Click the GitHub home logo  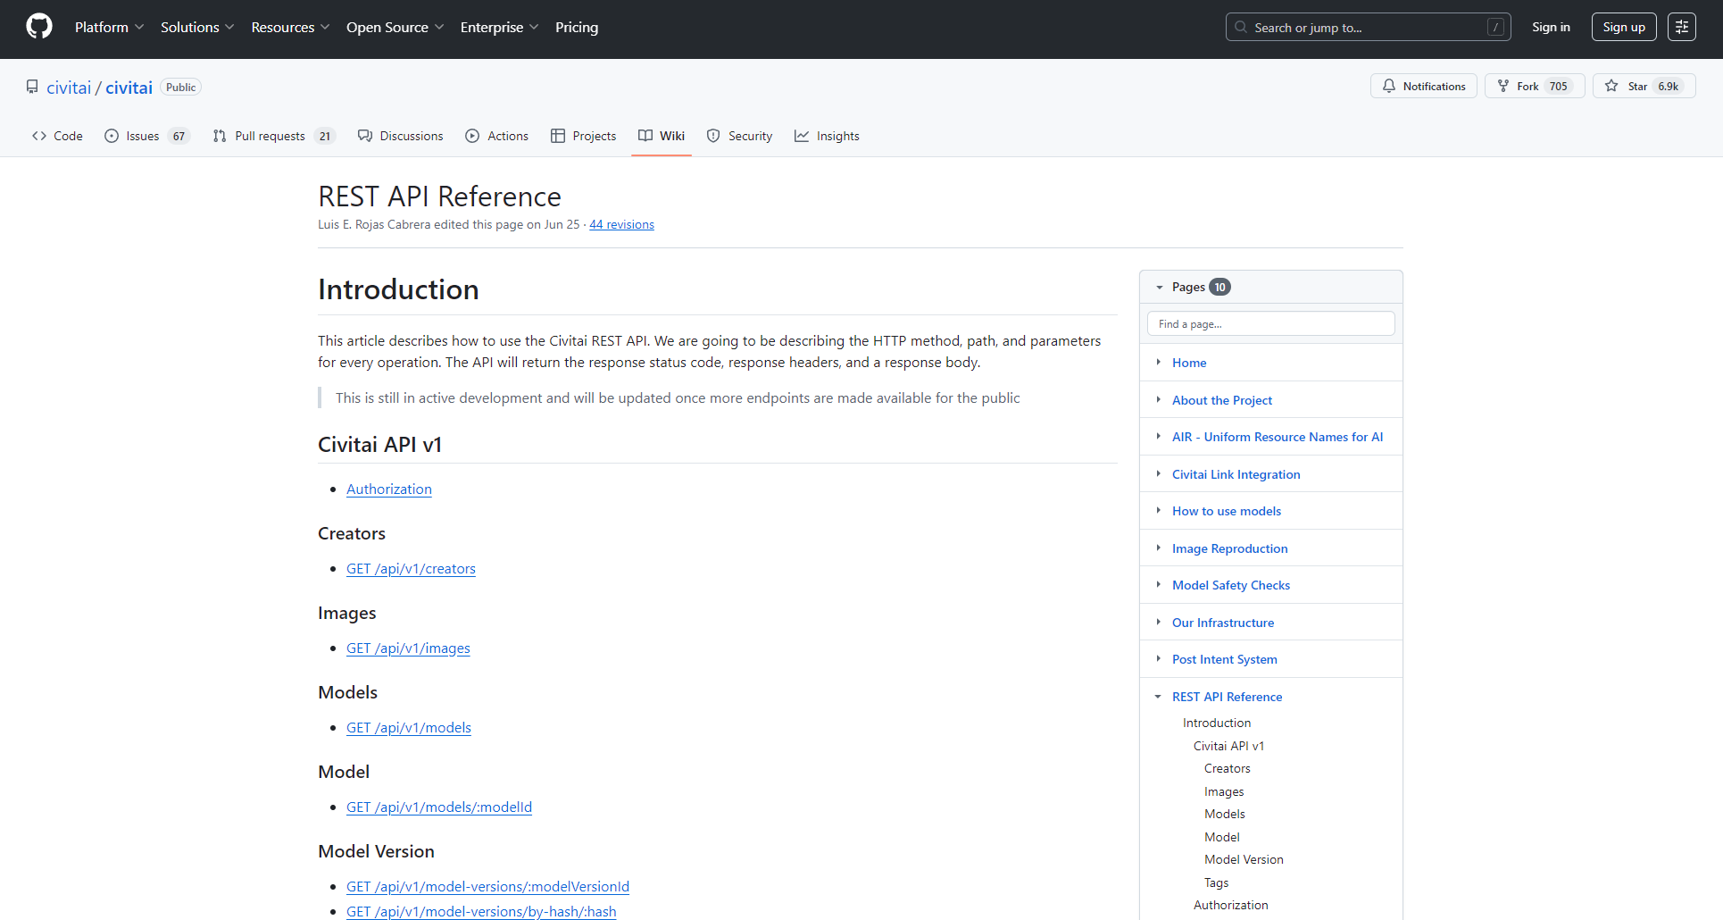pos(38,26)
